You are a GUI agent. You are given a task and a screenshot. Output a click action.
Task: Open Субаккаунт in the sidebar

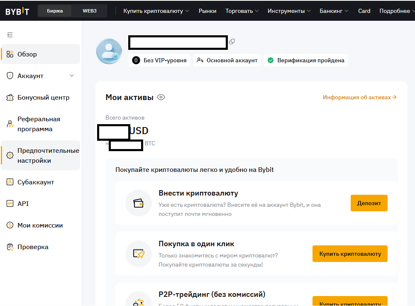[41, 182]
